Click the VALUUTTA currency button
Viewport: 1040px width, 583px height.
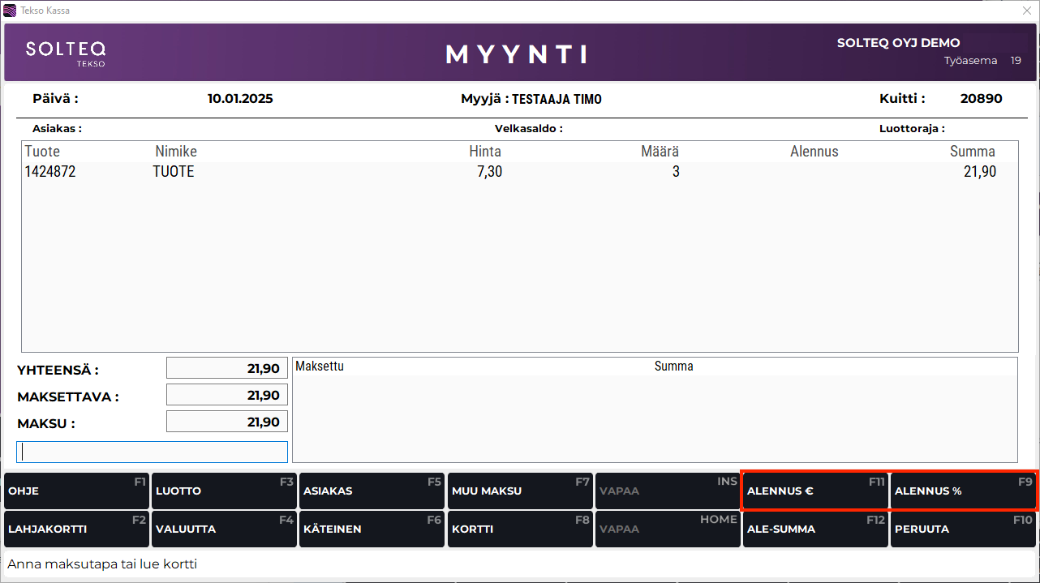223,529
